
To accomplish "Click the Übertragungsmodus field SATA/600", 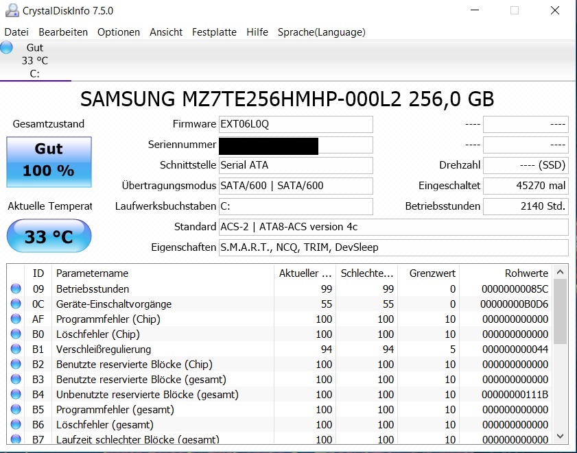I will (x=296, y=186).
